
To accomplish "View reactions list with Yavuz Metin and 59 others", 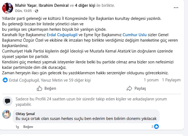I will [x=50, y=80].
